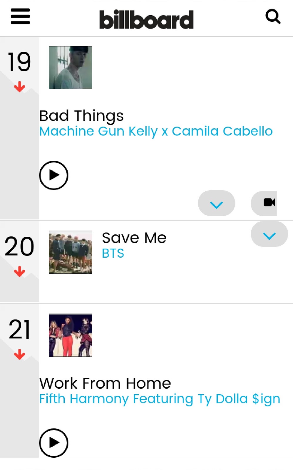Play the Bad Things track
Image resolution: width=293 pixels, height=470 pixels.
pyautogui.click(x=54, y=175)
